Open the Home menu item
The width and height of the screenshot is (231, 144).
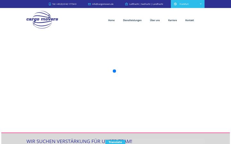(111, 20)
